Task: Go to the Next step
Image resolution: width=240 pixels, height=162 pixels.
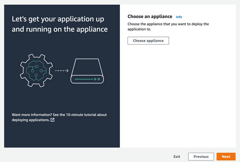Action: 226,157
